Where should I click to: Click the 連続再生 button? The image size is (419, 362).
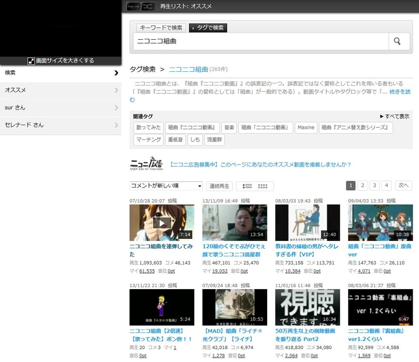[219, 186]
